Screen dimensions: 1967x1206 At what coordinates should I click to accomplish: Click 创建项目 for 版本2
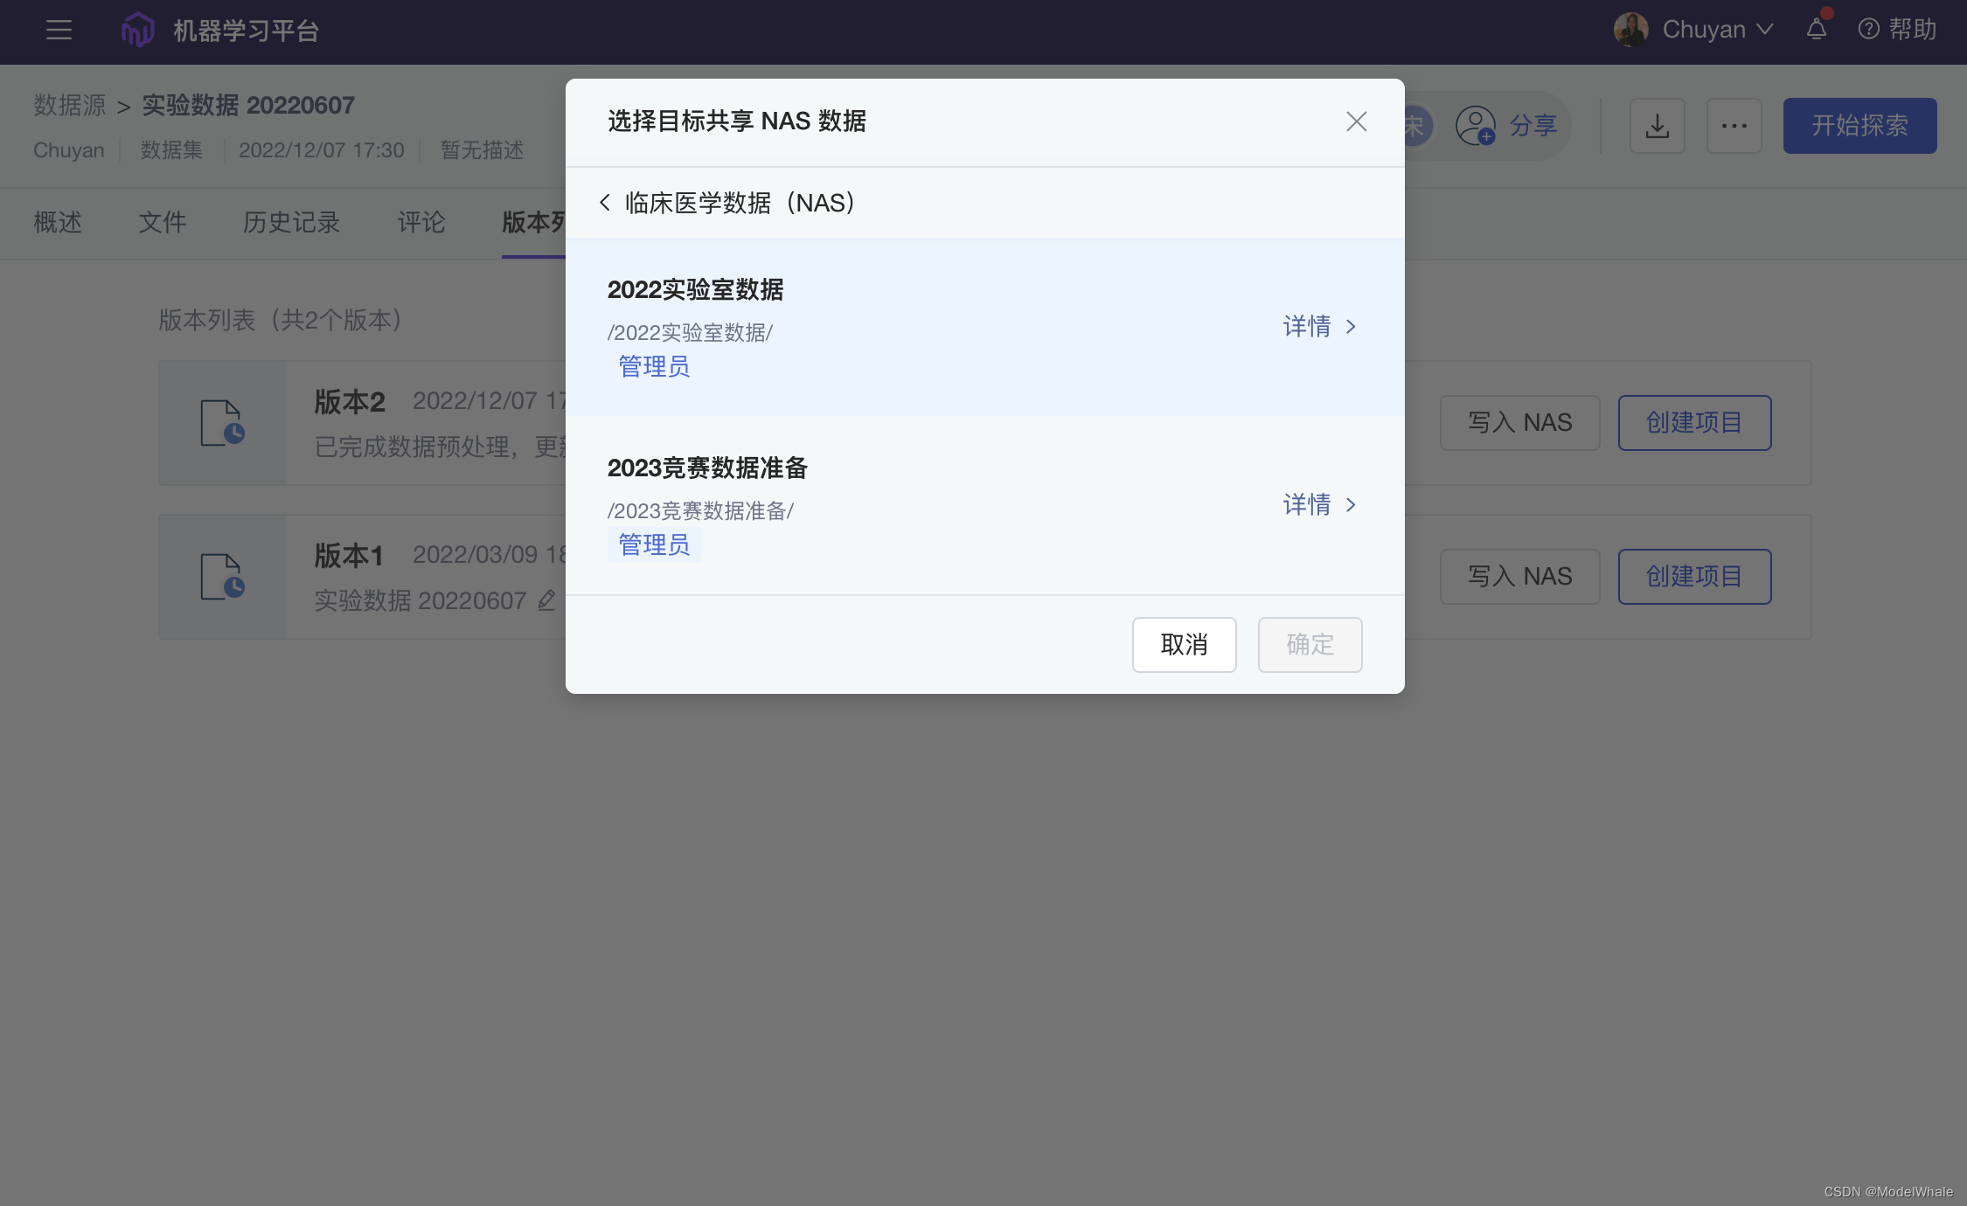tap(1693, 423)
